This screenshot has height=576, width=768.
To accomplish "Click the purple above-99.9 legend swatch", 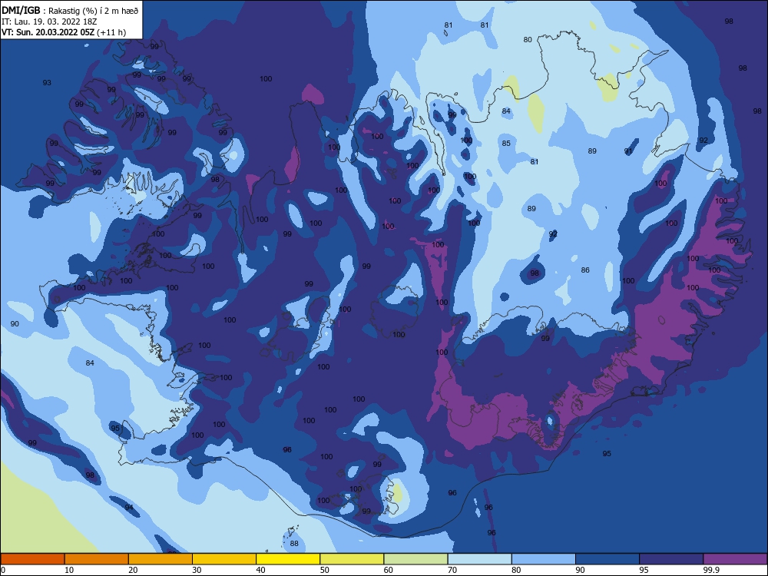I will point(735,559).
